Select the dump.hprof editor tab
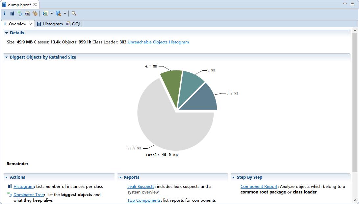This screenshot has width=359, height=204. tap(19, 5)
